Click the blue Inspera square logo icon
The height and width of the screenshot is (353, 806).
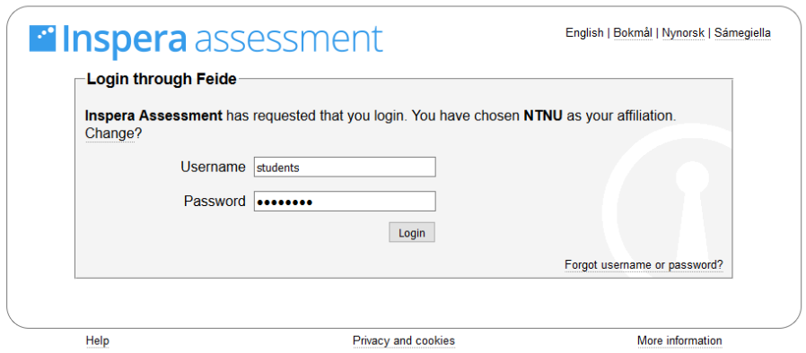42,39
